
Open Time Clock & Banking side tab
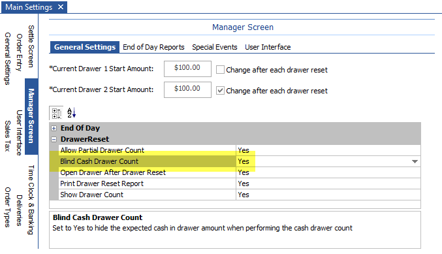click(x=31, y=200)
